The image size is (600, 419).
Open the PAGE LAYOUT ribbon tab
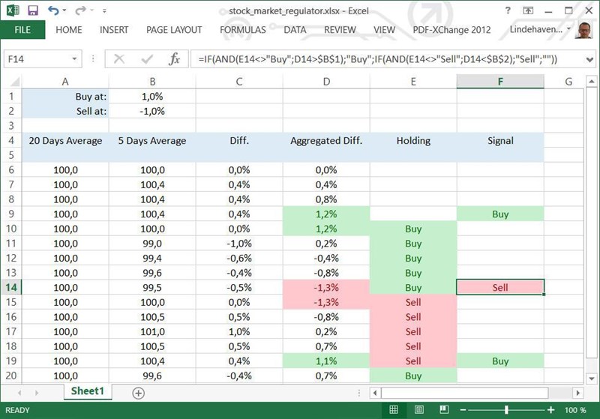point(174,30)
